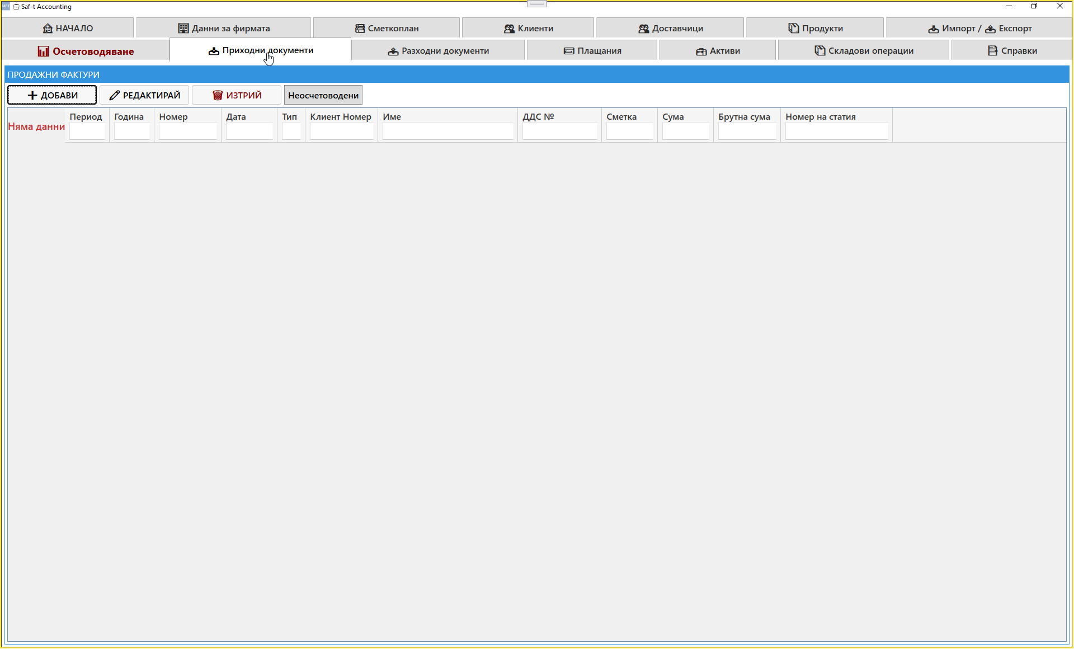Click the Няма данни message

(36, 126)
